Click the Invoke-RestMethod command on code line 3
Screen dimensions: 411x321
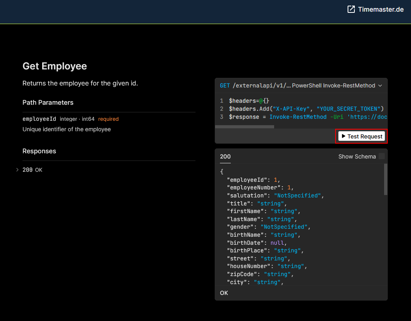pos(298,117)
